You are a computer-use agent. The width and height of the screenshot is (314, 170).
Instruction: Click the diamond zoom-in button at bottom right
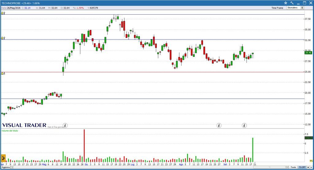click(308, 167)
